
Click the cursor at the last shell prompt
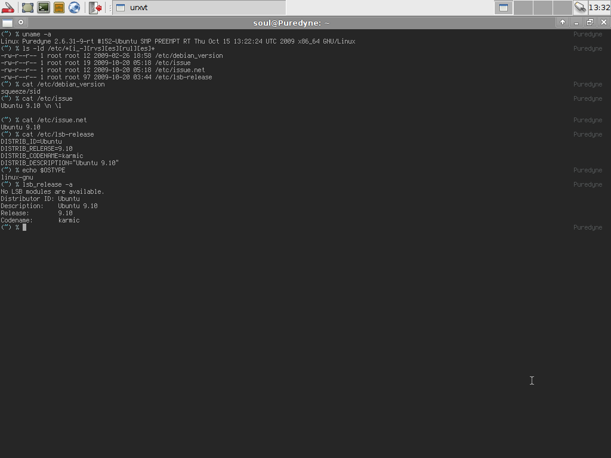24,227
